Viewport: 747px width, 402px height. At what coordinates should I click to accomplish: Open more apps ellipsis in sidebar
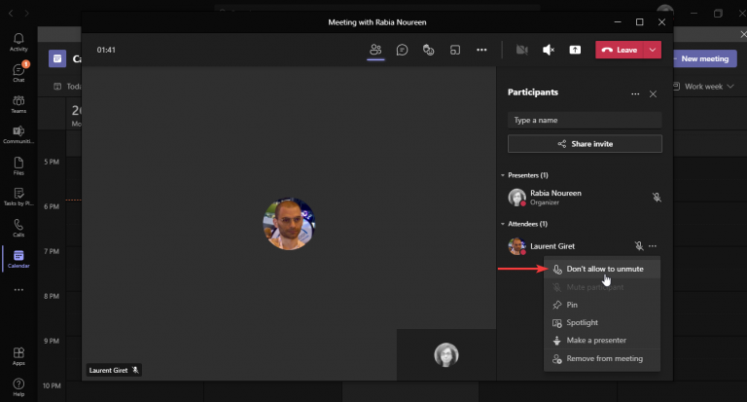(18, 289)
